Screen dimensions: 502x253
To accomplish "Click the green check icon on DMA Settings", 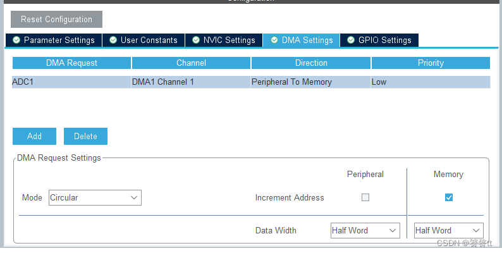I will point(274,40).
